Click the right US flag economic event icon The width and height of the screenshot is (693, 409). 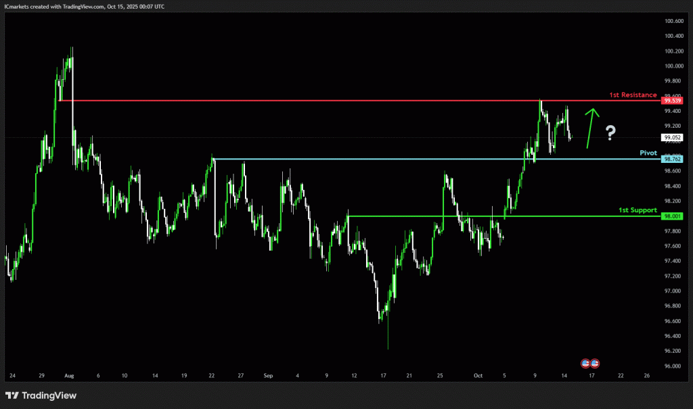coord(595,363)
